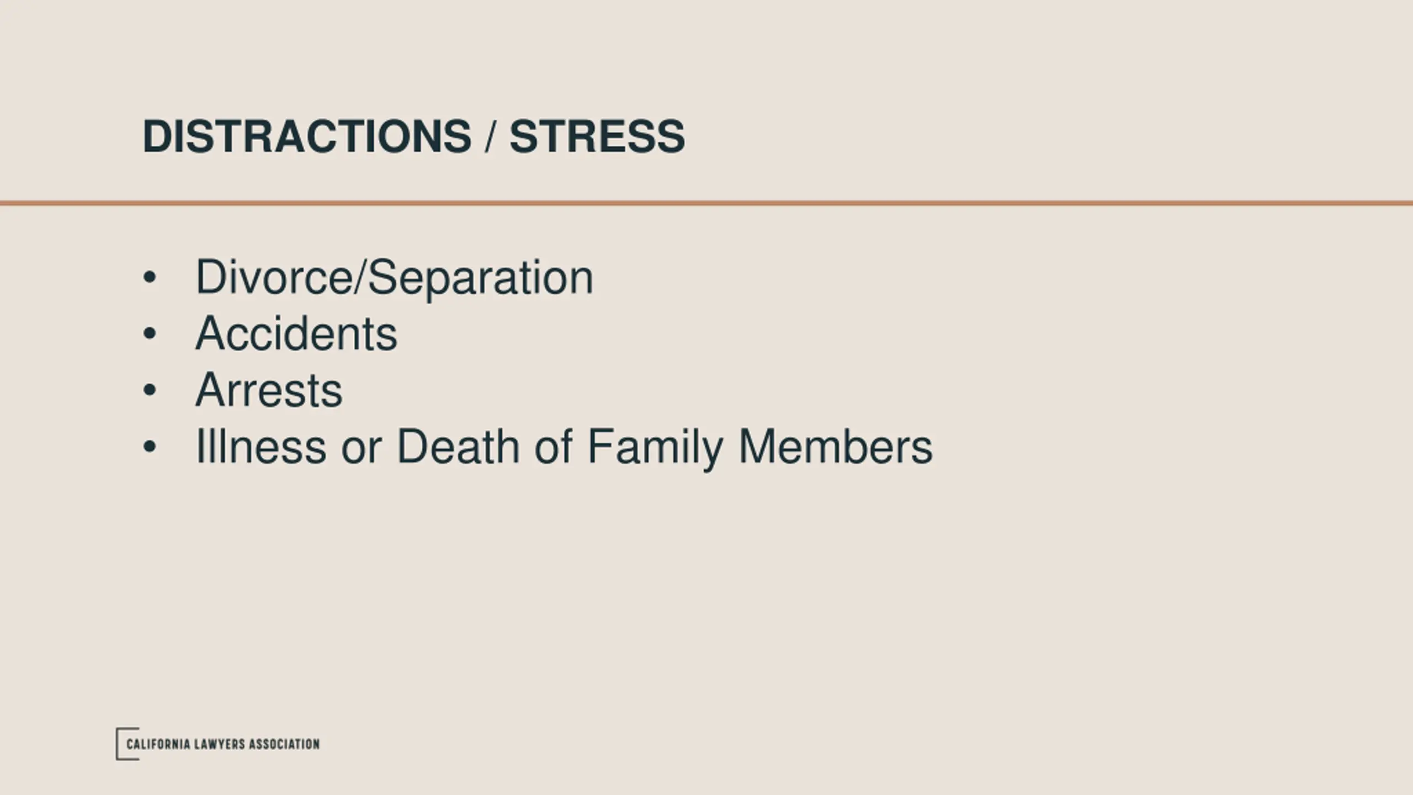Viewport: 1413px width, 795px height.
Task: Click the word DISTRACTIONS in the title
Action: [307, 136]
